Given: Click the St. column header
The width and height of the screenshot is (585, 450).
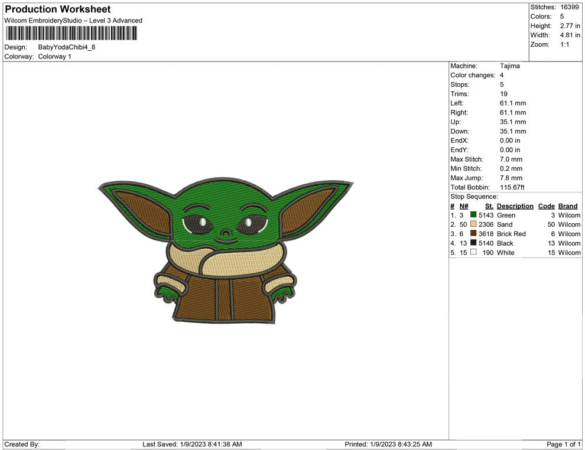Looking at the screenshot, I should click(489, 206).
